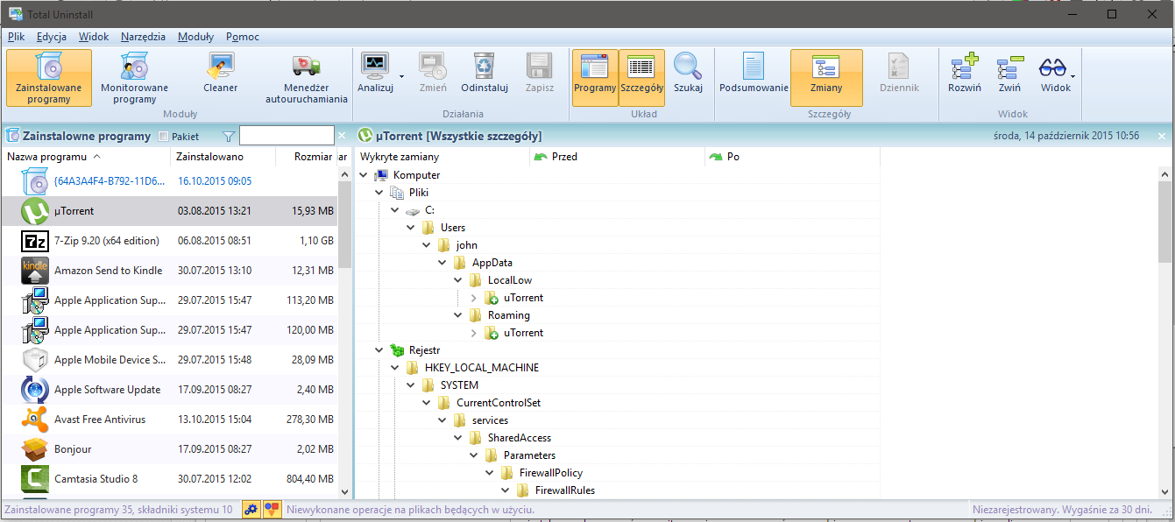Select the Amazon Send to Kindle icon
Image resolution: width=1175 pixels, height=522 pixels.
35,271
